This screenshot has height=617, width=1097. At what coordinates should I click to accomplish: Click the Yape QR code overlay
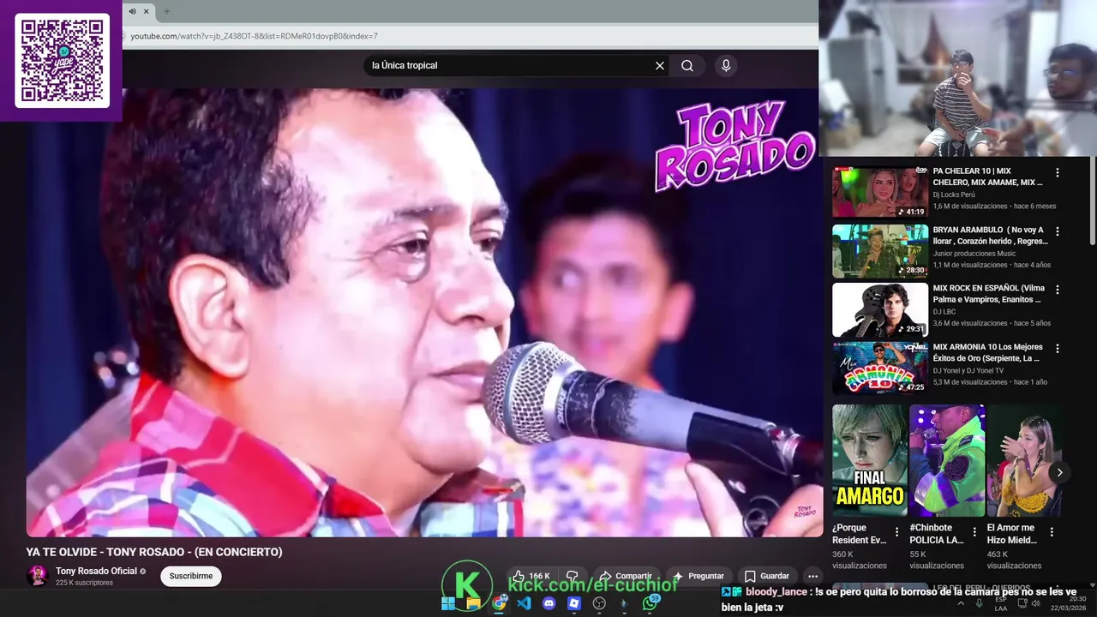(x=62, y=60)
